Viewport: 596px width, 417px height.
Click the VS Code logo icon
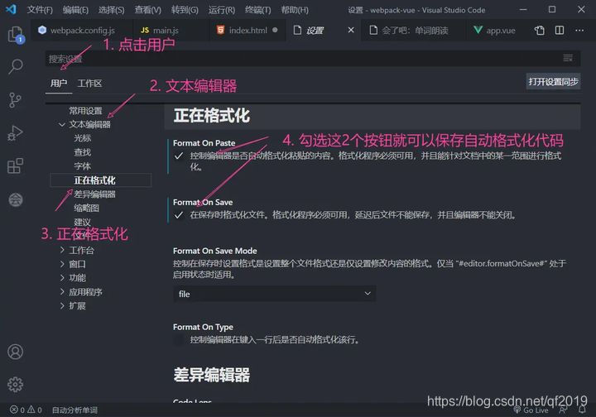(11, 9)
